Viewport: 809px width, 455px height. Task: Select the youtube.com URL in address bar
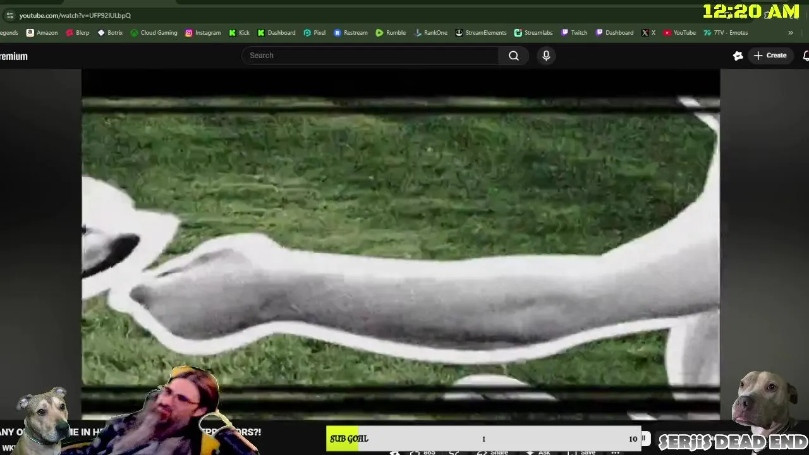pos(75,15)
